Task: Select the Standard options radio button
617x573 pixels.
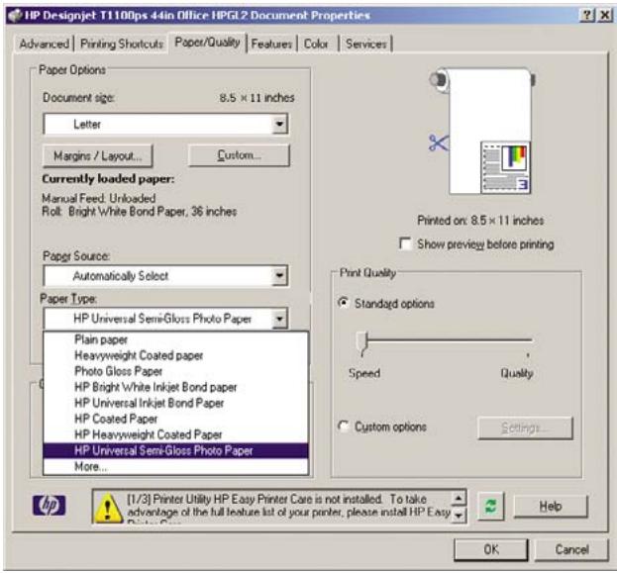Action: coord(344,303)
